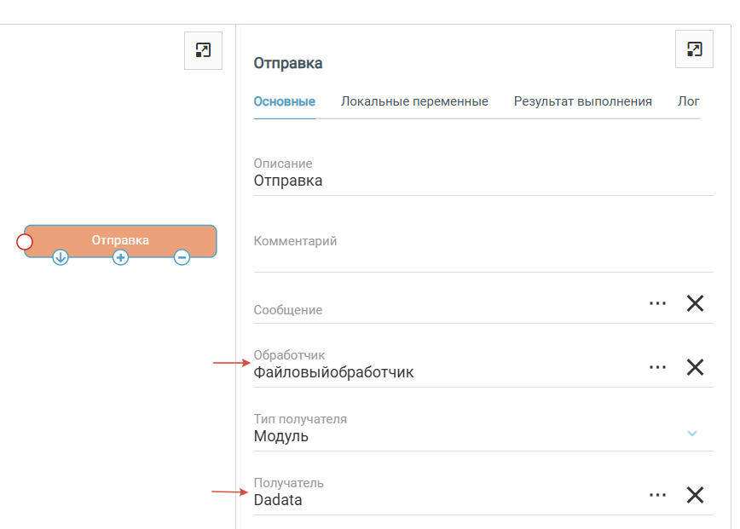The height and width of the screenshot is (529, 740).
Task: Click the down-arrow connector under the Отправка node
Action: pyautogui.click(x=60, y=257)
